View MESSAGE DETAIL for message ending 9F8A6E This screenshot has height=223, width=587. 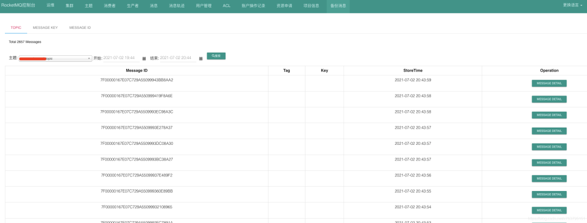click(x=549, y=99)
